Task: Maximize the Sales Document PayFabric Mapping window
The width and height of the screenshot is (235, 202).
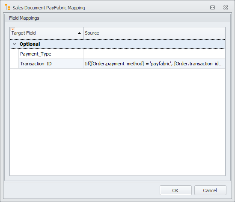Action: coord(212,8)
